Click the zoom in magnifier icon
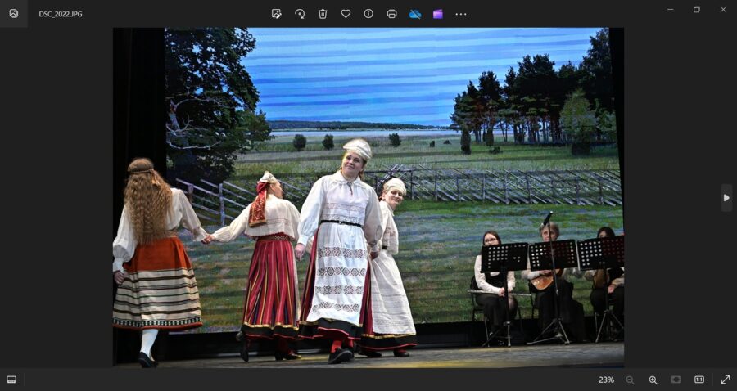Image resolution: width=737 pixels, height=391 pixels. pos(653,380)
